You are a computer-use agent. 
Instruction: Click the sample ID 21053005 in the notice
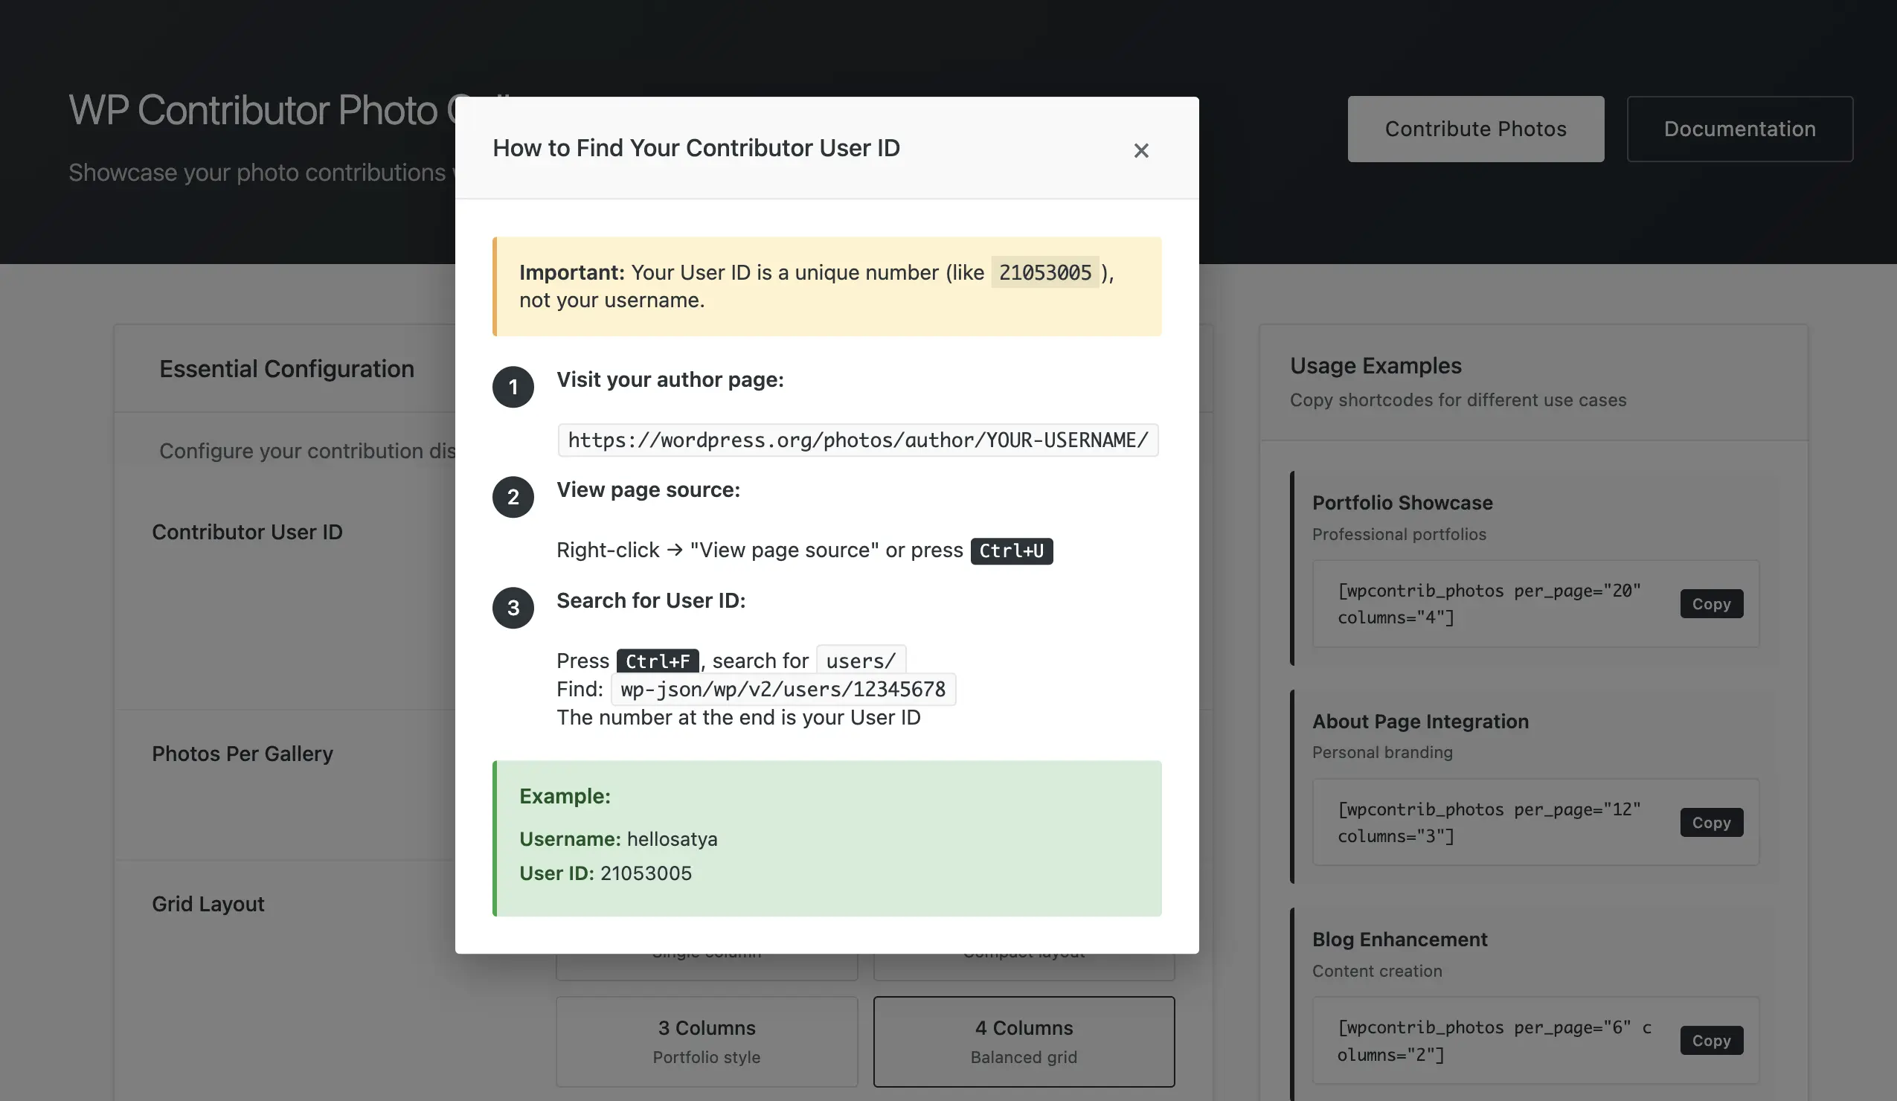tap(1044, 272)
